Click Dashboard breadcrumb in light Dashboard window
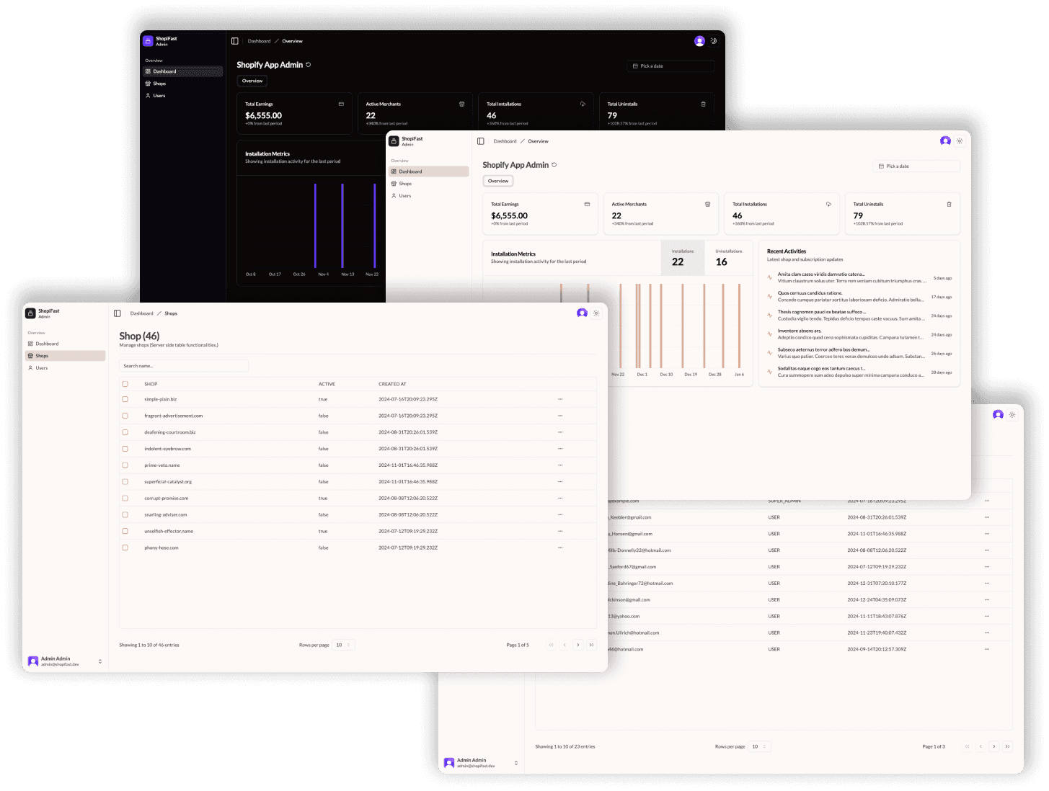Screen dimensions: 1049x791 click(x=505, y=141)
